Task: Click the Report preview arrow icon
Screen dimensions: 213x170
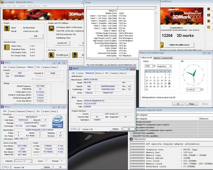Action: 131,139
